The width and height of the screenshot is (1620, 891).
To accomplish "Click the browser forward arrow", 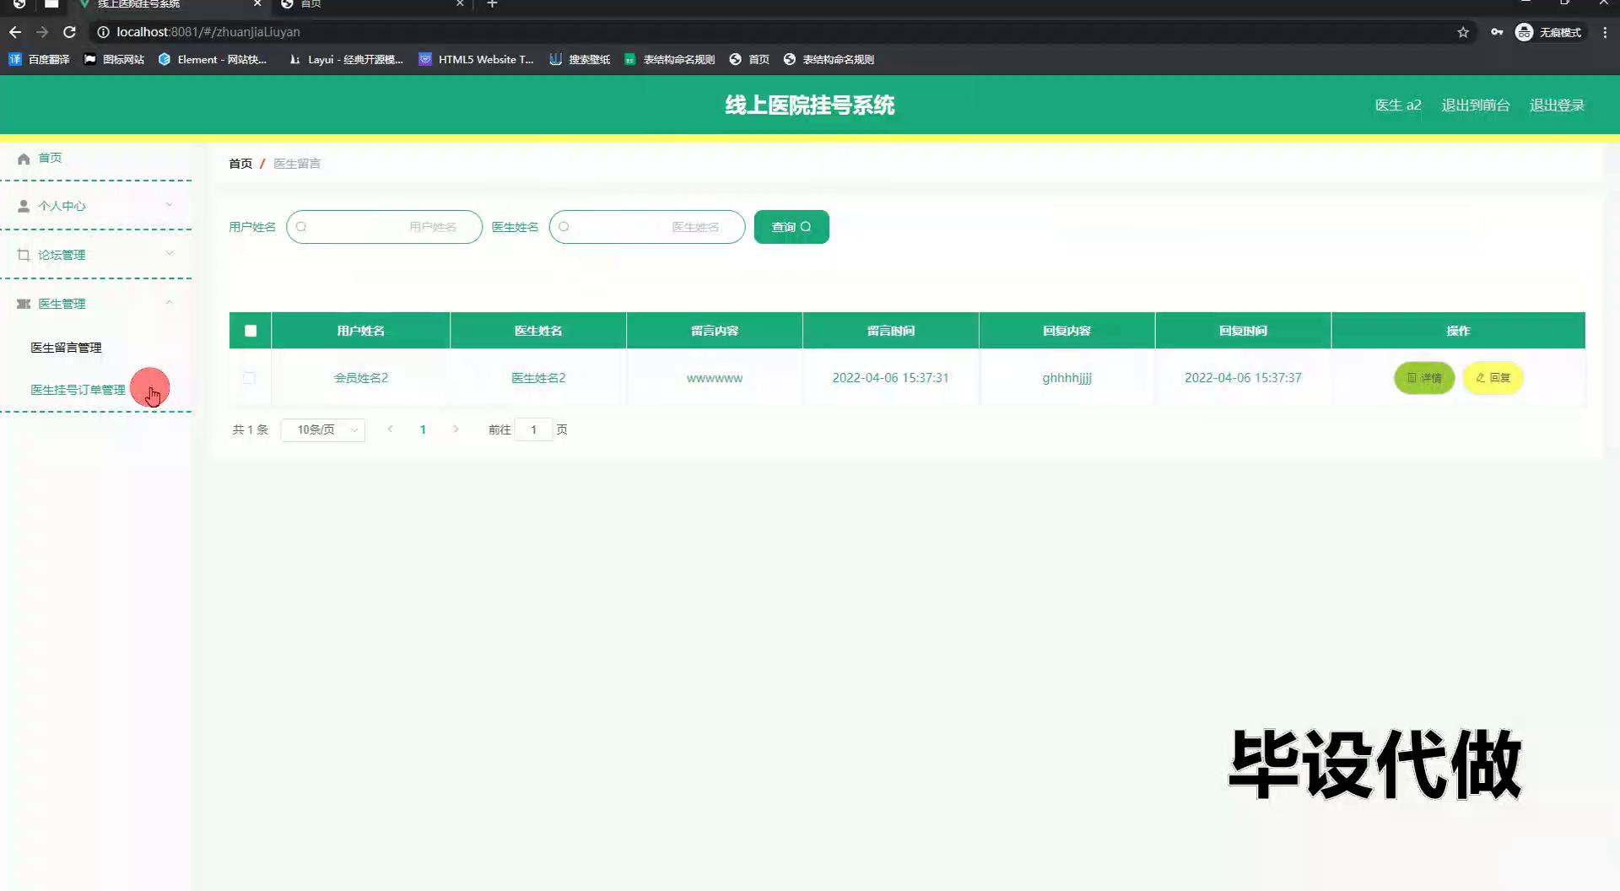I will click(x=42, y=32).
